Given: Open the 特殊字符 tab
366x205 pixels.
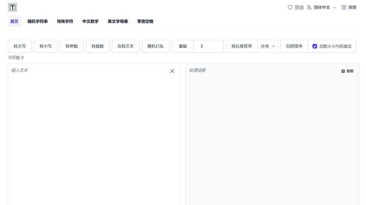Looking at the screenshot, I should (65, 21).
